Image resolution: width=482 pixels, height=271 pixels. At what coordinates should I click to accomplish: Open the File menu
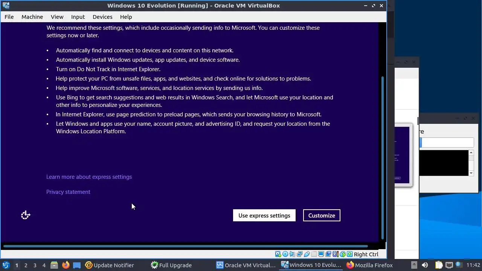tap(9, 17)
